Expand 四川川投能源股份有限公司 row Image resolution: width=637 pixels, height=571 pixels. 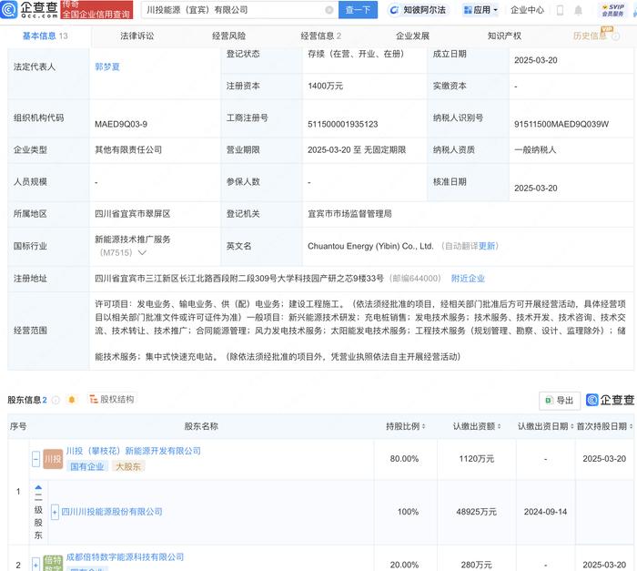[55, 512]
